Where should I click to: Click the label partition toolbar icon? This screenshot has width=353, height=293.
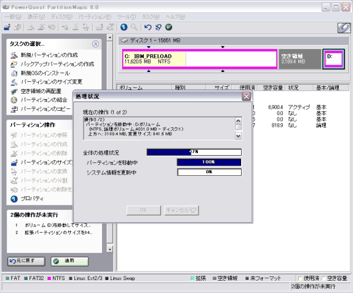(x=65, y=27)
